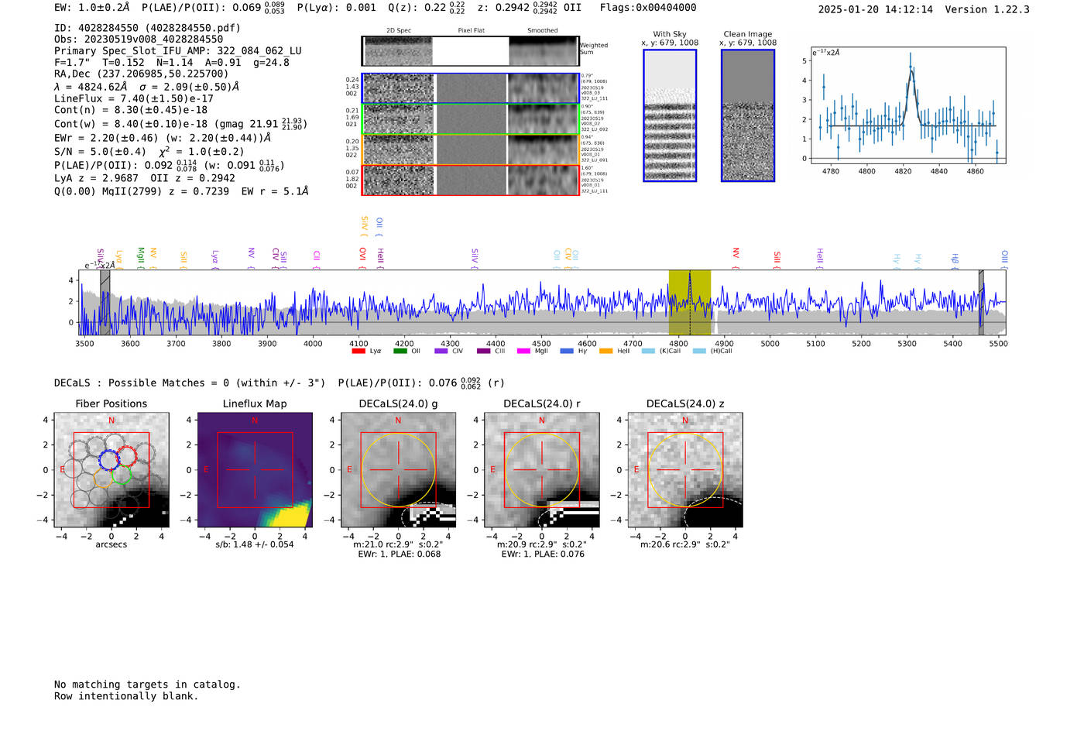The image size is (1084, 738).
Task: Click the orange-bordered 2D spectrum fiber row
Action: click(471, 149)
